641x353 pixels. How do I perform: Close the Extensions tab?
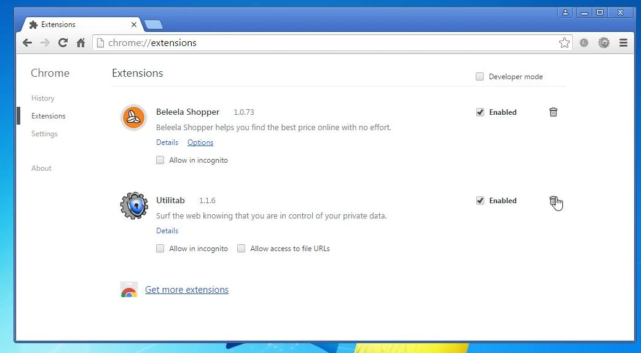click(x=134, y=25)
